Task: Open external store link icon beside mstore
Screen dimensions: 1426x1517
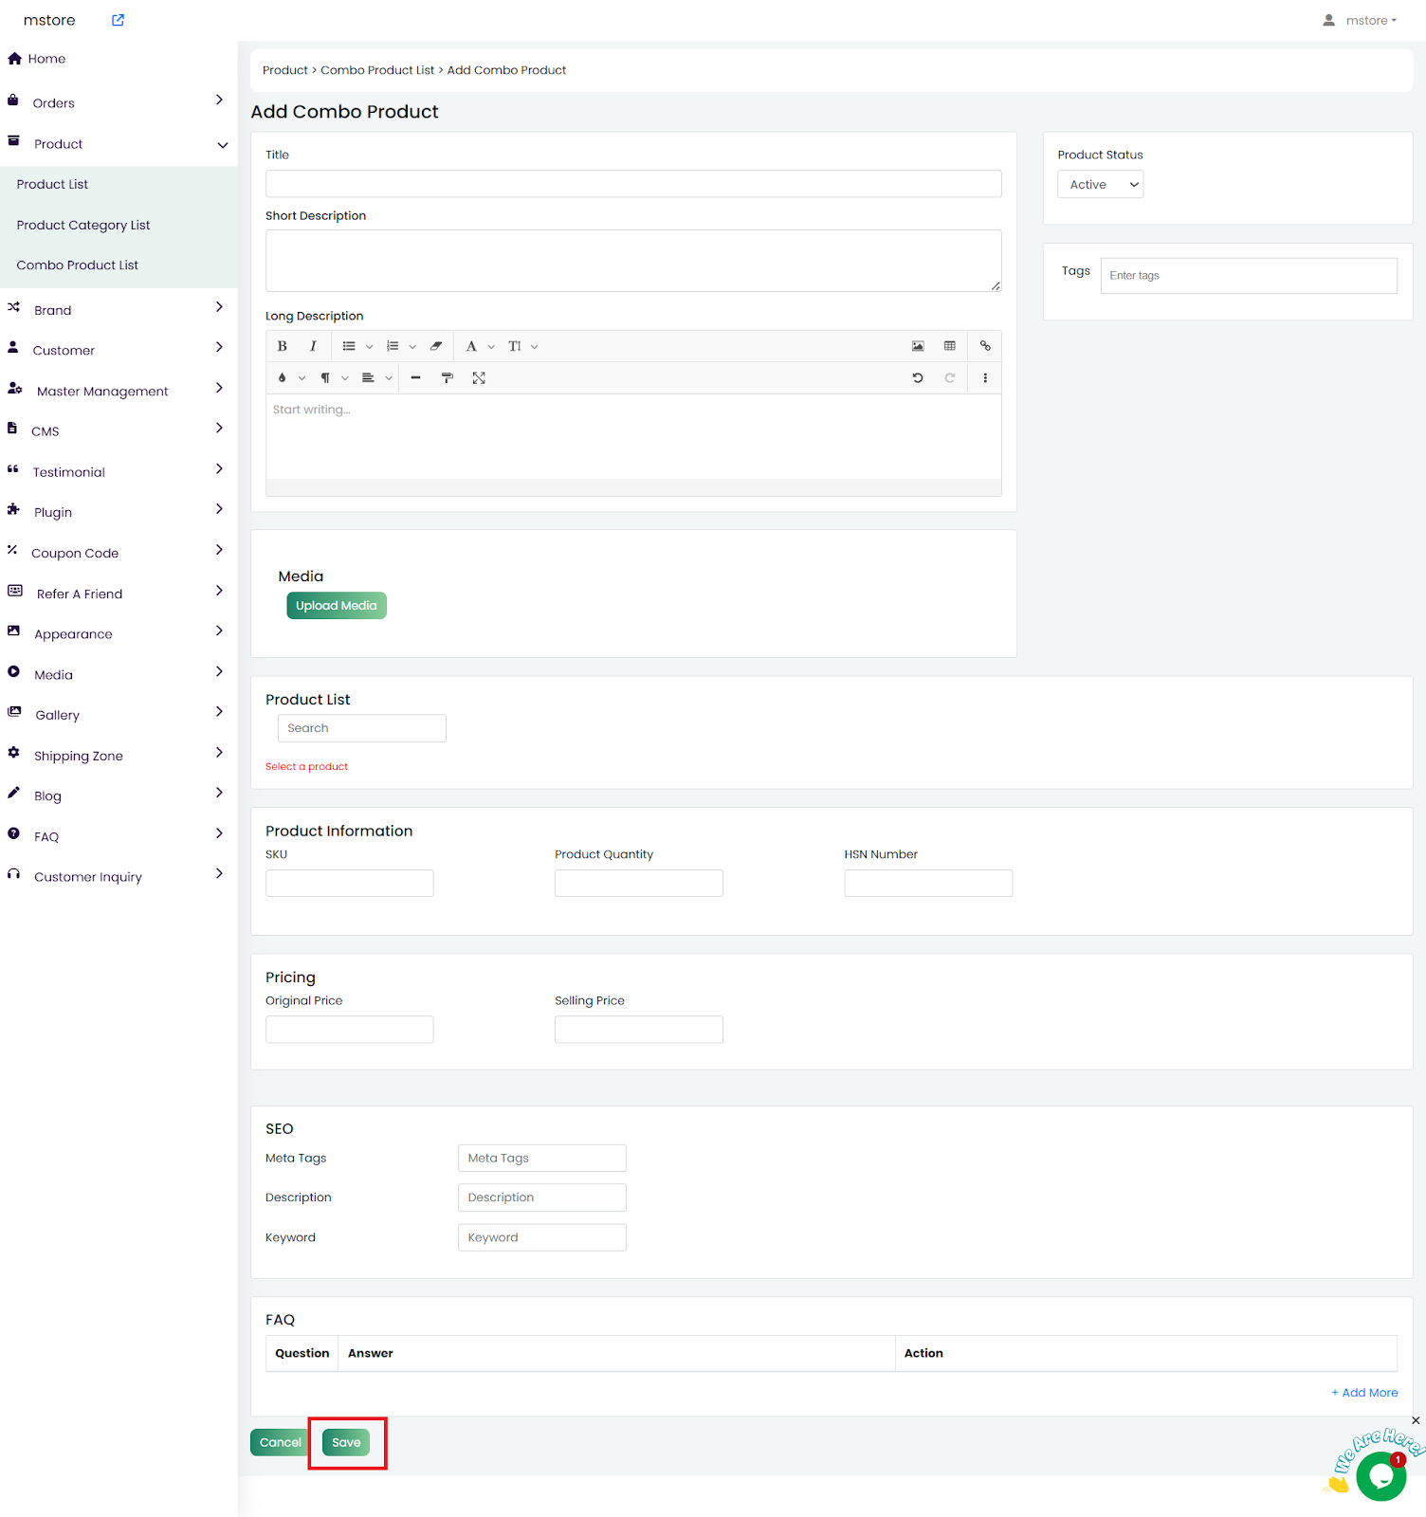Action: point(118,20)
